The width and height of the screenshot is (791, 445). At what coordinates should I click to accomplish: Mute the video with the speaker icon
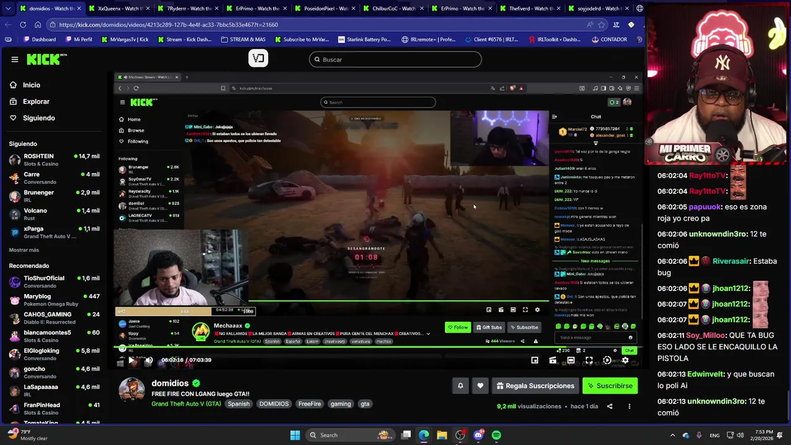click(149, 360)
